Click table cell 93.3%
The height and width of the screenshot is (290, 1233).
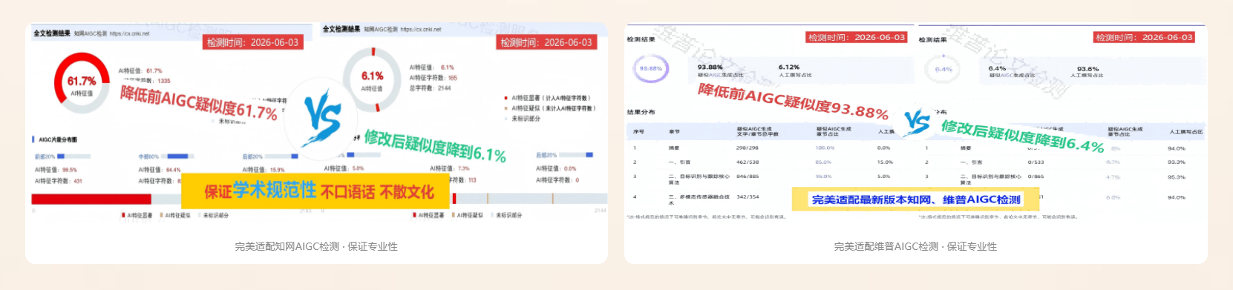click(x=1176, y=162)
